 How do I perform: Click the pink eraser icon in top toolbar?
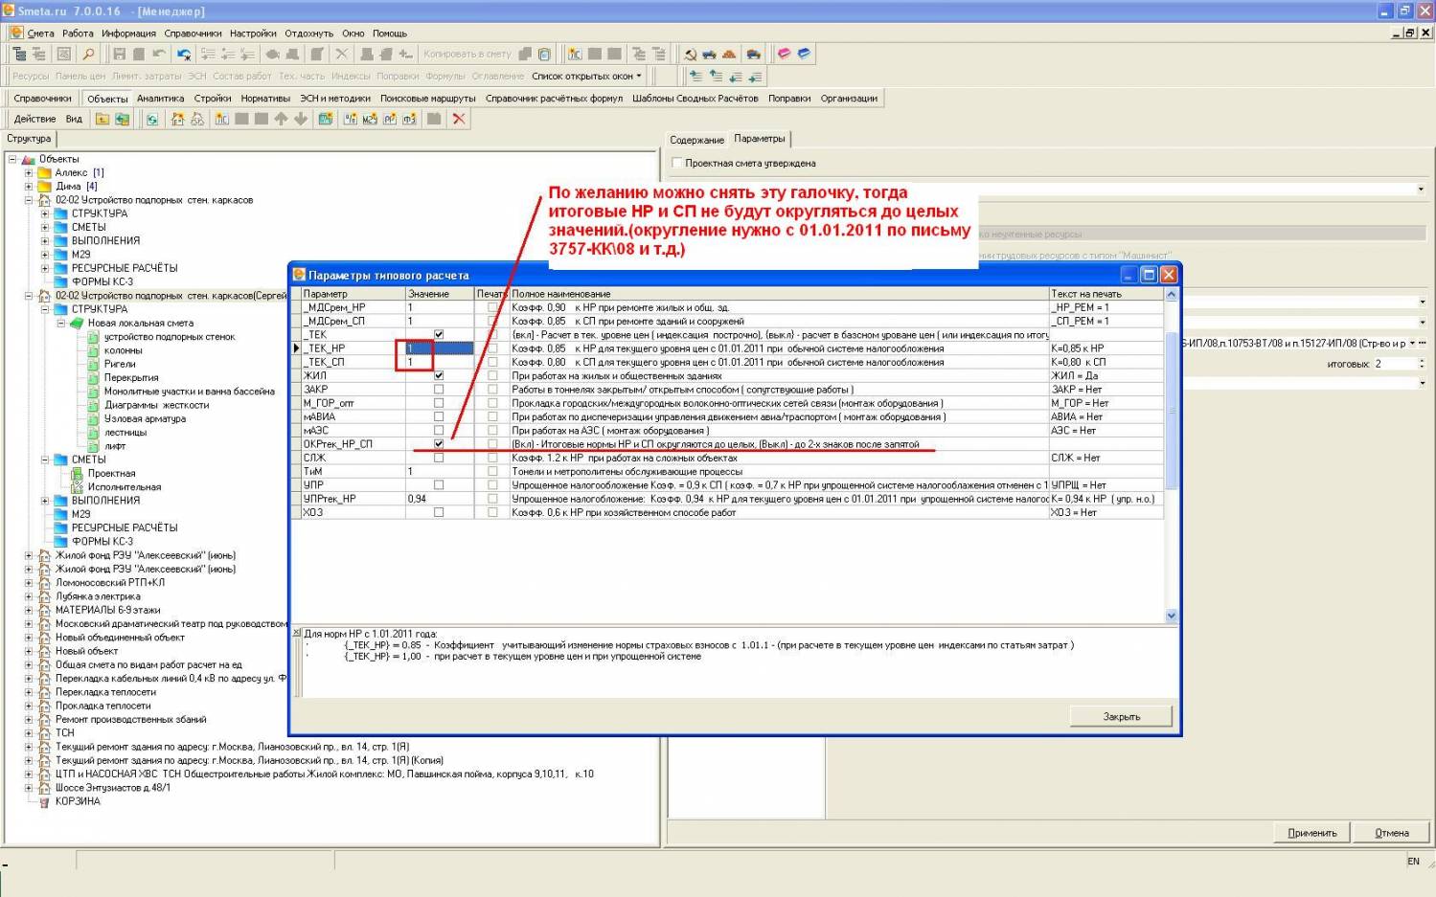tap(784, 55)
